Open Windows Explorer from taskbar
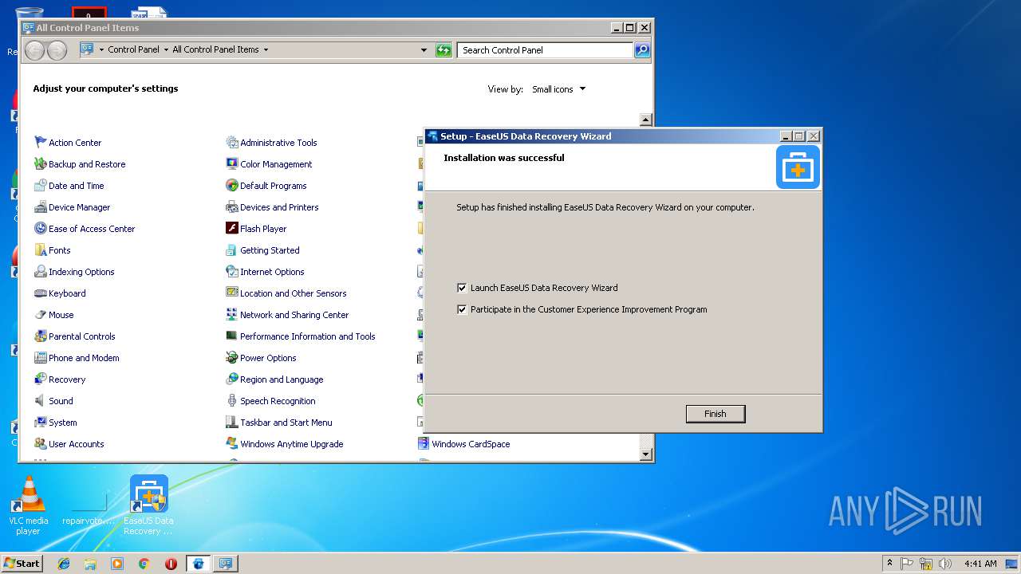 (x=90, y=564)
